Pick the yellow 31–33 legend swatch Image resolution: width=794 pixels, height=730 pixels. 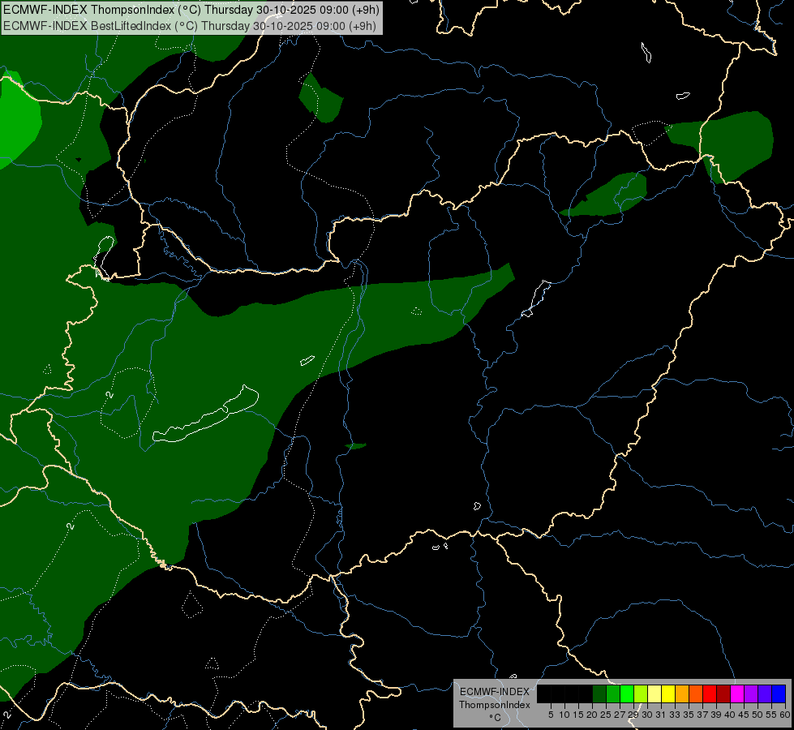(668, 693)
